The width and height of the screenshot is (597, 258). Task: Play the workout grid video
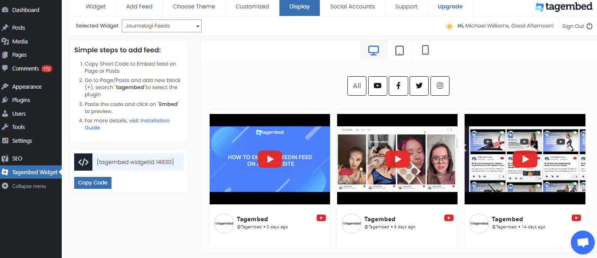click(x=525, y=159)
